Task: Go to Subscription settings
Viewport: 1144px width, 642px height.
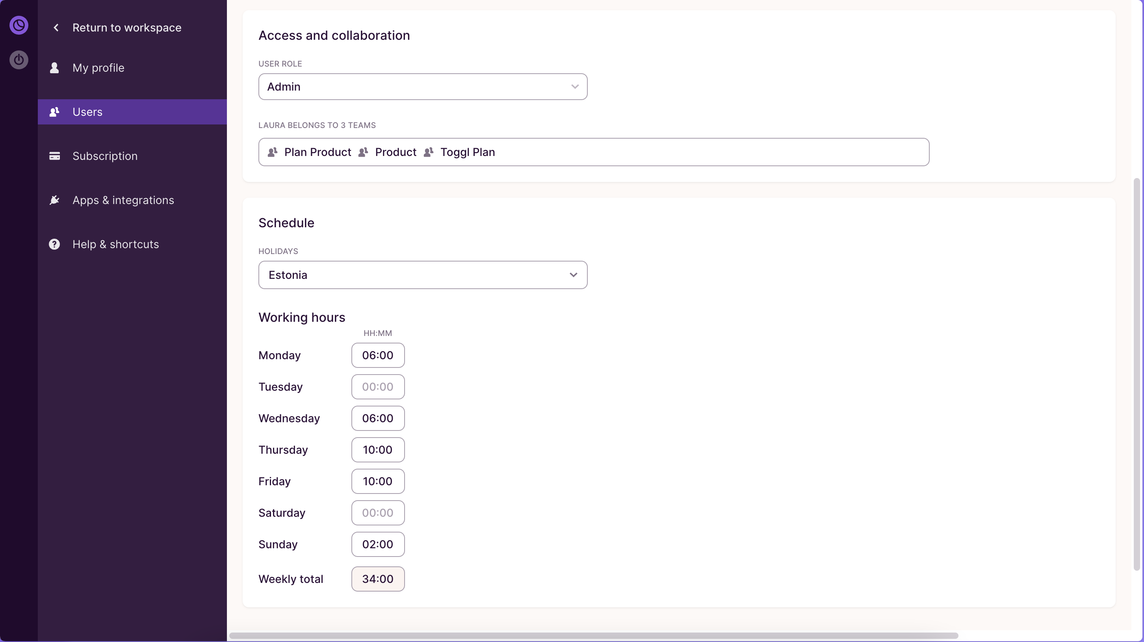Action: (x=105, y=156)
